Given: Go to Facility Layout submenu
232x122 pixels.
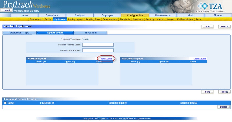Looking at the screenshot, I should coord(75,19).
